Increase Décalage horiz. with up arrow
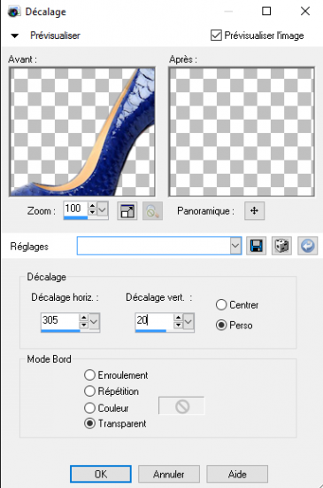 (x=84, y=318)
